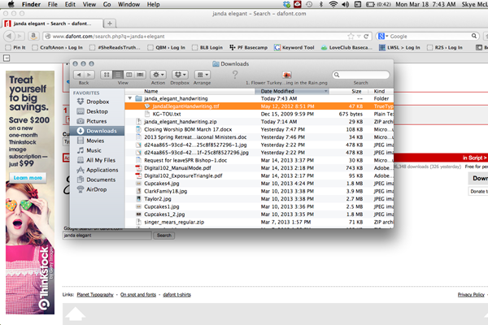Open the View menu
This screenshot has width=488, height=325.
click(89, 4)
